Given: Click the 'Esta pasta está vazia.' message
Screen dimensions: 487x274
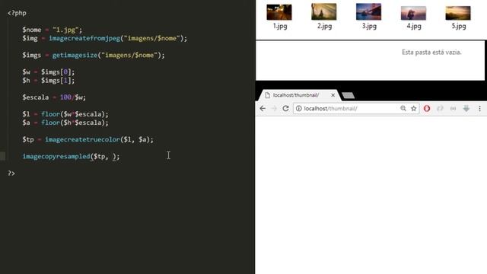Looking at the screenshot, I should click(431, 53).
